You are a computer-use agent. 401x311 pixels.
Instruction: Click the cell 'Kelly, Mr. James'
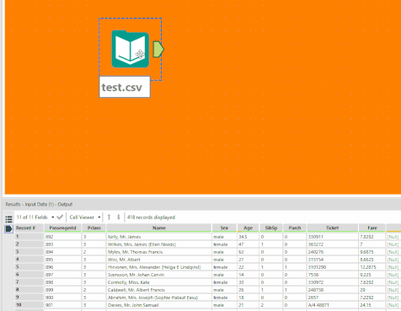pos(159,237)
